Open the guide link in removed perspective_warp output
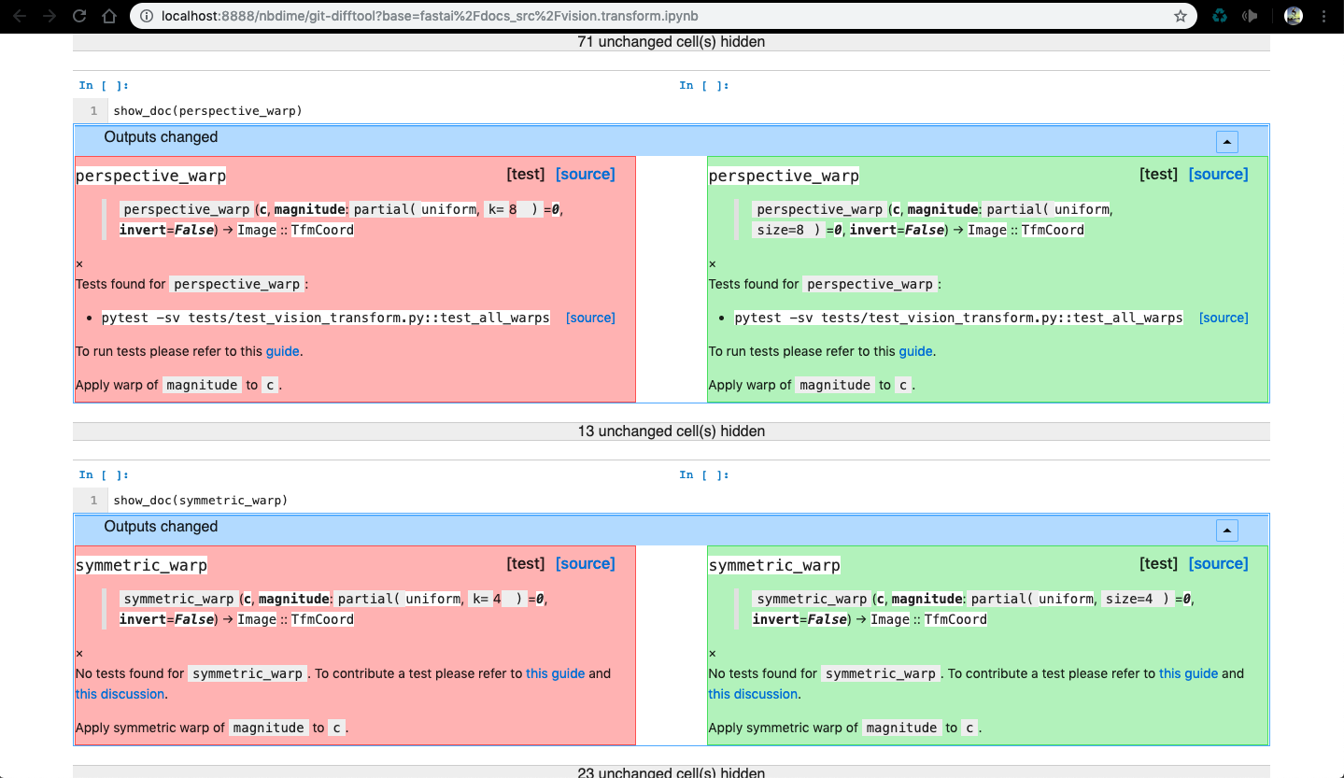The width and height of the screenshot is (1344, 778). (283, 351)
